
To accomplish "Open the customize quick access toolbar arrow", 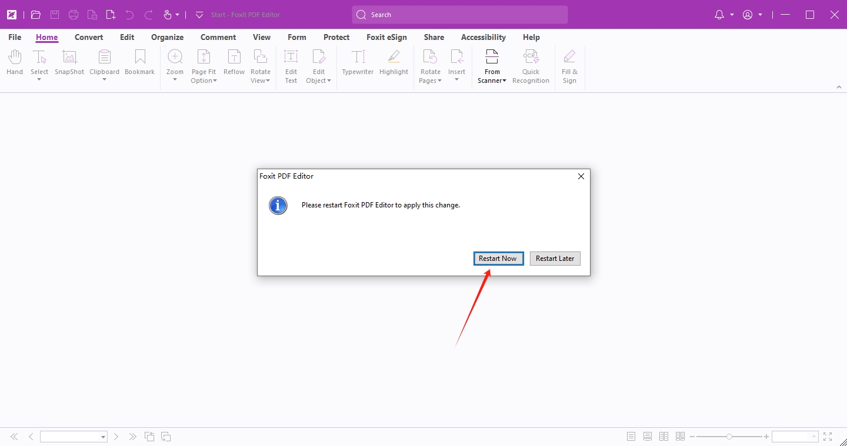I will pos(199,15).
